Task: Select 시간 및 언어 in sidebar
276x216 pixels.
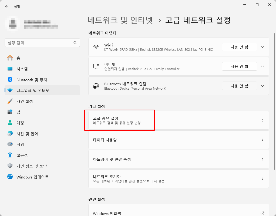Action: click(11, 133)
